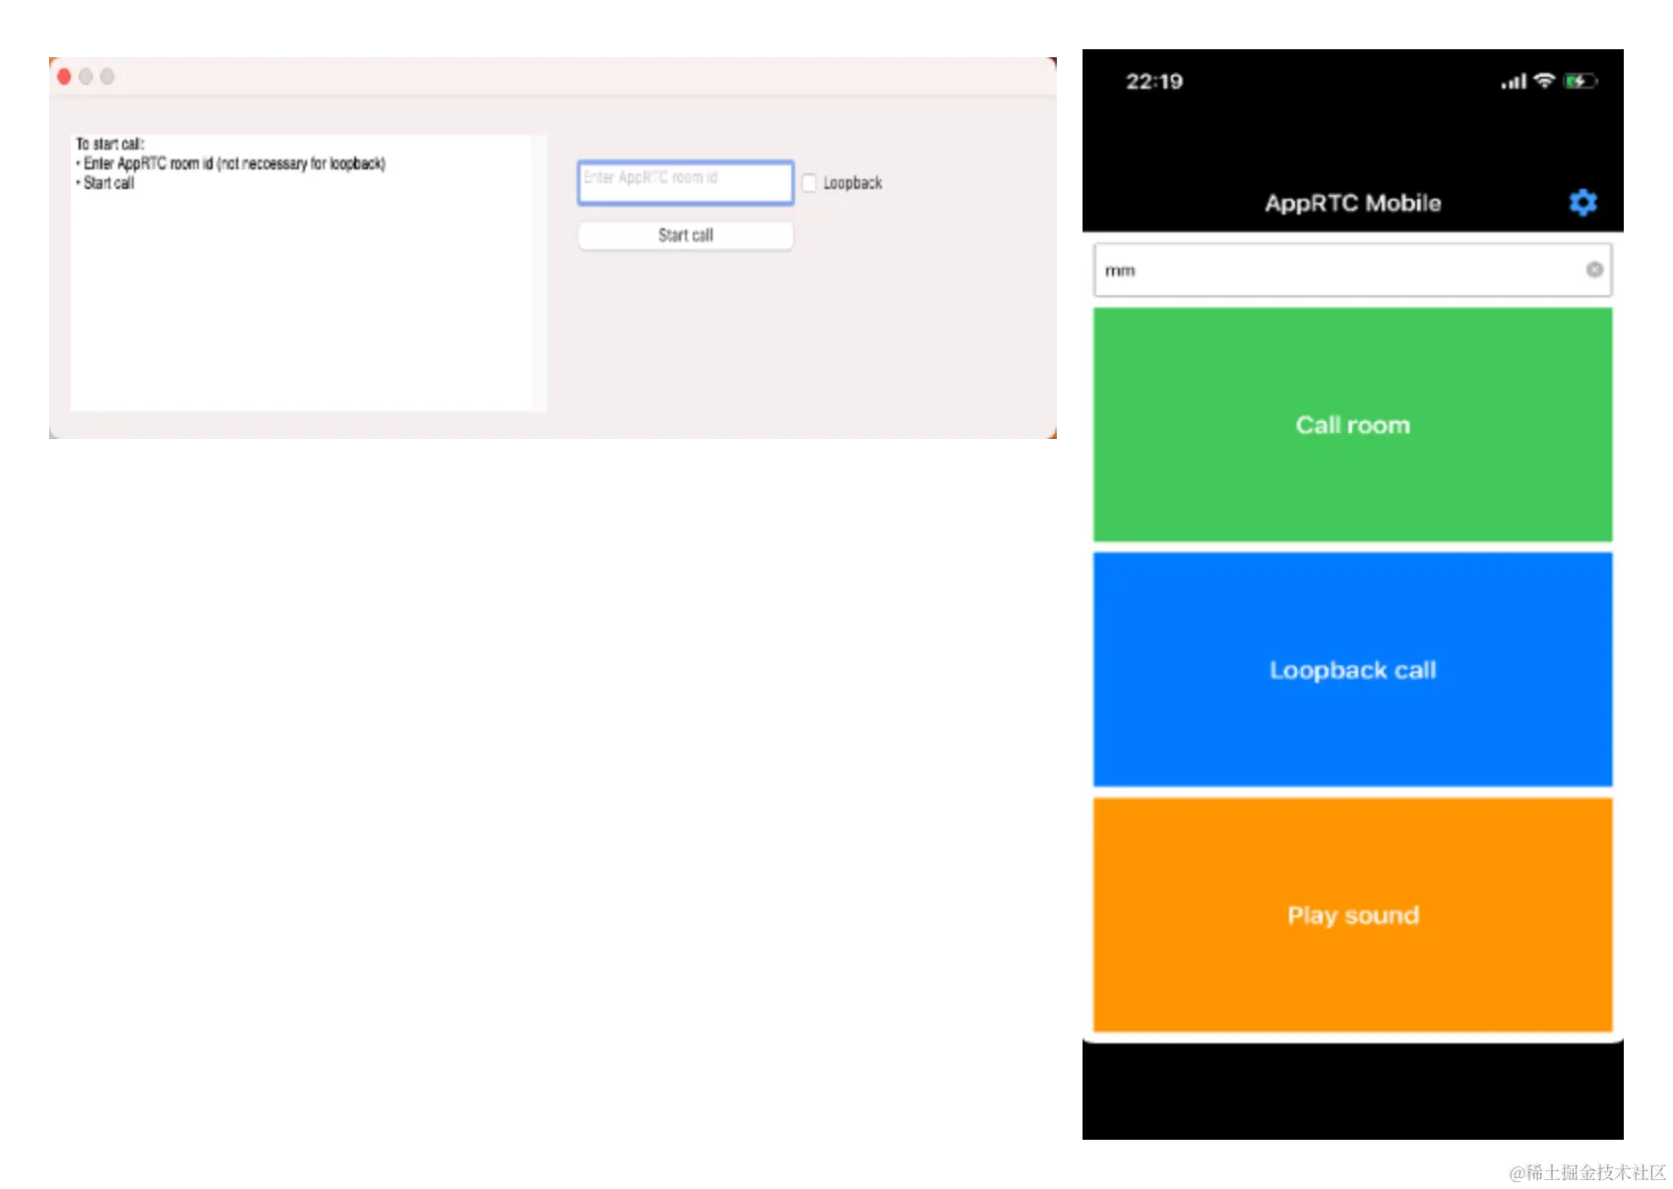The image size is (1673, 1189).
Task: Click the "To start call:" instruction text
Action: click(x=110, y=144)
